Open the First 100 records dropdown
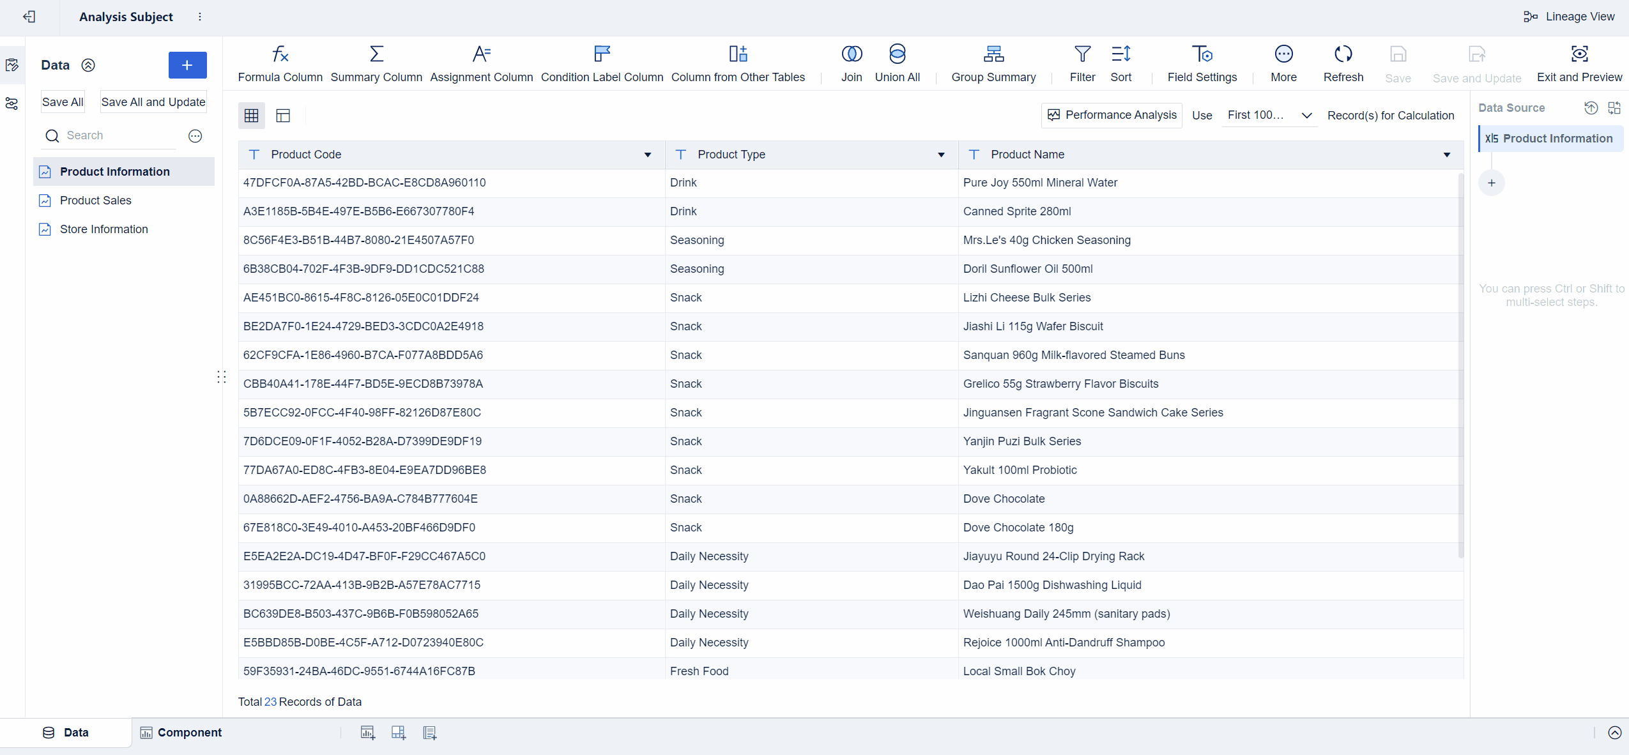Screen dimensions: 1629x755 coord(1269,115)
